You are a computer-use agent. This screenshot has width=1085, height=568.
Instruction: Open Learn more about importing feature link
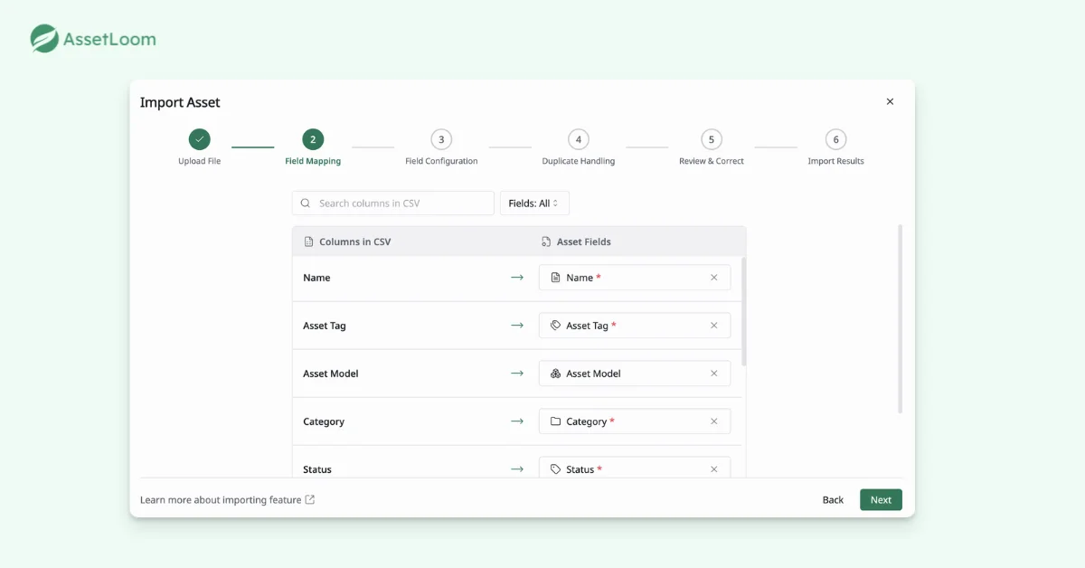[x=221, y=499]
